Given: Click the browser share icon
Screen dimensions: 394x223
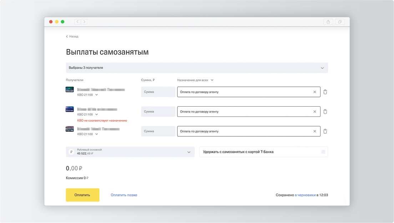Looking at the screenshot, I should [328, 22].
